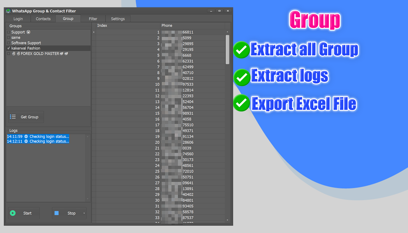Screen dimensions: 408x233
Task: Click green checkmark beside Extract all Group
Action: click(x=242, y=50)
